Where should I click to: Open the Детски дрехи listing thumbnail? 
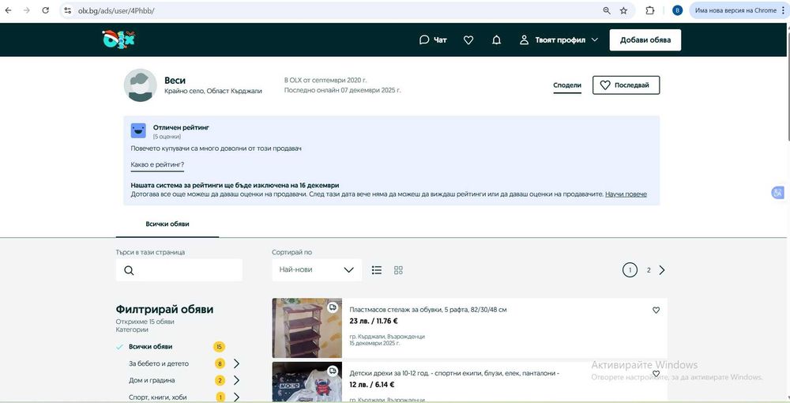[x=307, y=382]
